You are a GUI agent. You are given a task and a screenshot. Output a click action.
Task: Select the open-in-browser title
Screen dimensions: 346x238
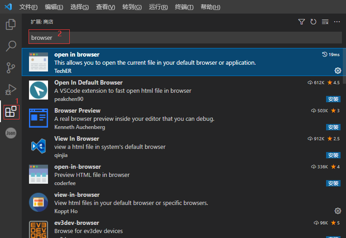click(x=77, y=167)
